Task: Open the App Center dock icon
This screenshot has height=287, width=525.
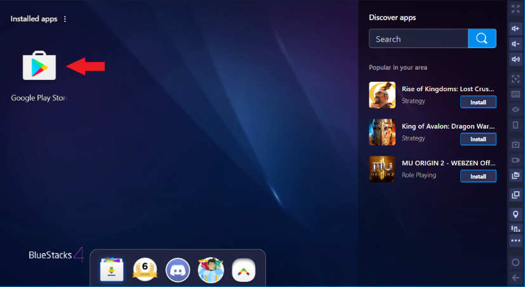Action: pyautogui.click(x=112, y=269)
